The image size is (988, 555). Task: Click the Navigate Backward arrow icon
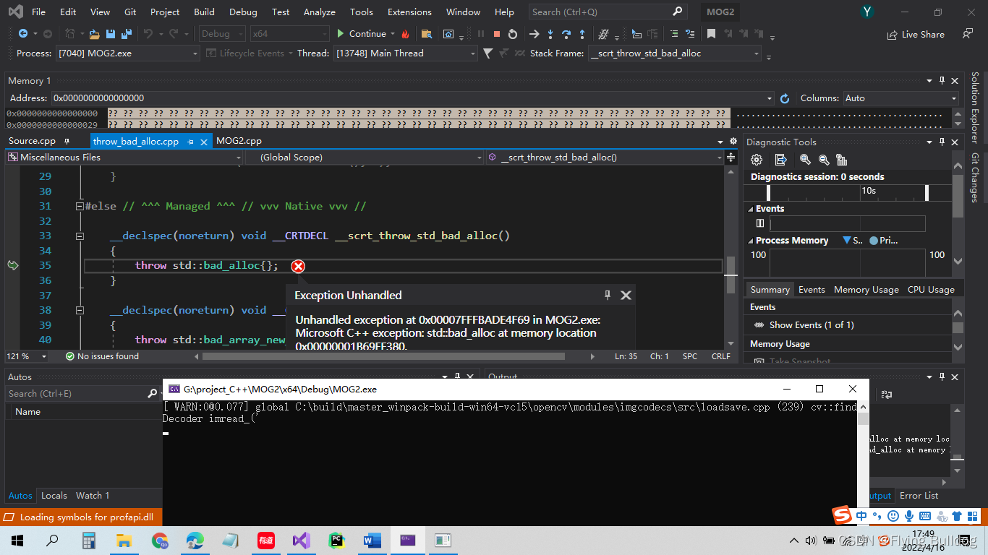point(23,34)
